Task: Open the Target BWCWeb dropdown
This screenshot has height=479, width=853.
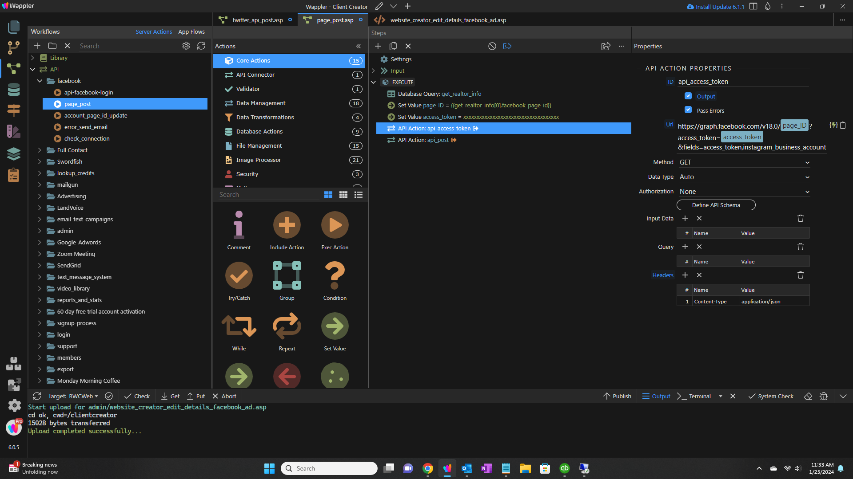Action: pyautogui.click(x=73, y=396)
